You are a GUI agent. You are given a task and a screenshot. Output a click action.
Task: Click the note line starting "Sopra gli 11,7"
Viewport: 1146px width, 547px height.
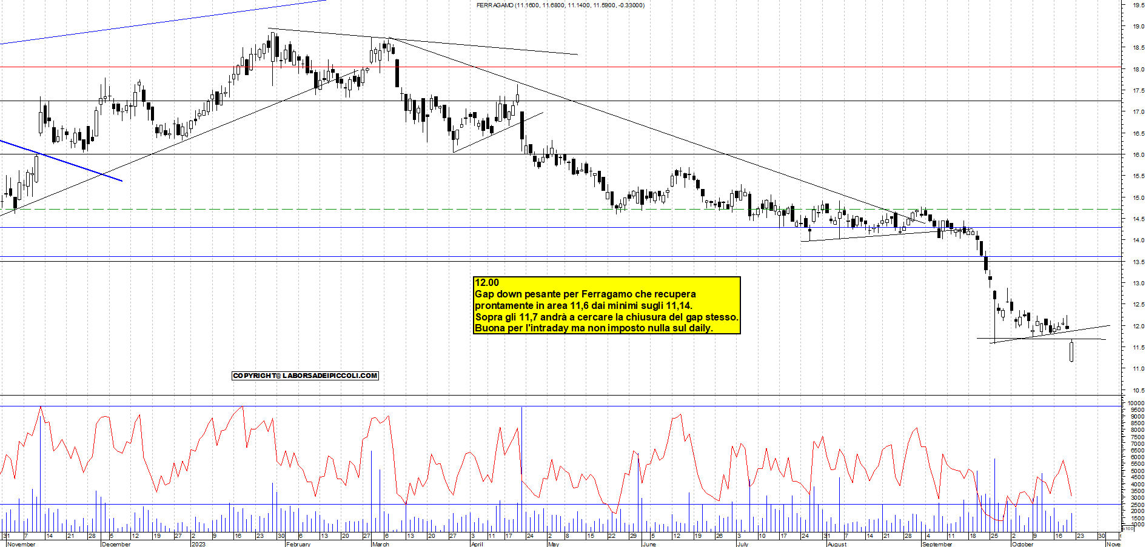[606, 317]
